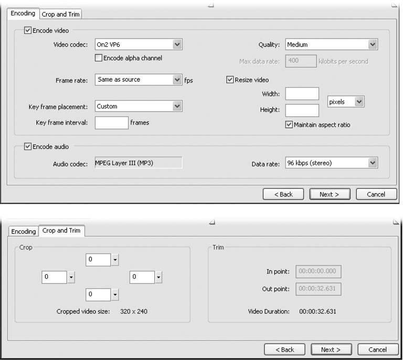Switch to Crop and Trim tab in upper panel

point(61,14)
